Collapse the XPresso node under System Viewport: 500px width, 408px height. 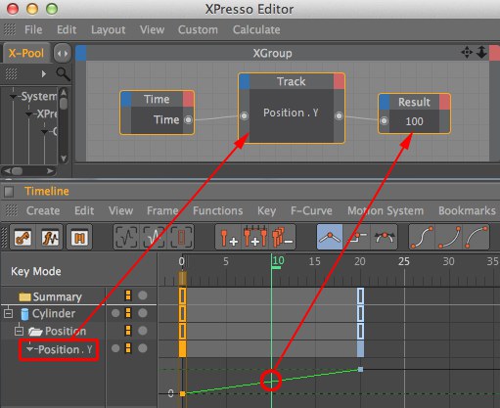pyautogui.click(x=28, y=114)
